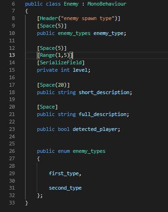Place cursor on the level variable

coord(80,70)
